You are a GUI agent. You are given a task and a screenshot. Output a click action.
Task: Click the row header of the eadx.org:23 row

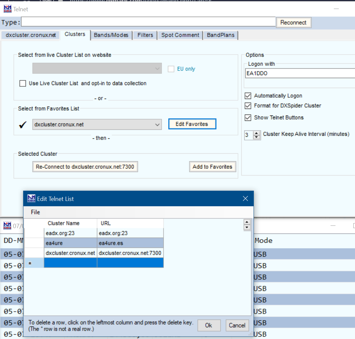pyautogui.click(x=34, y=233)
